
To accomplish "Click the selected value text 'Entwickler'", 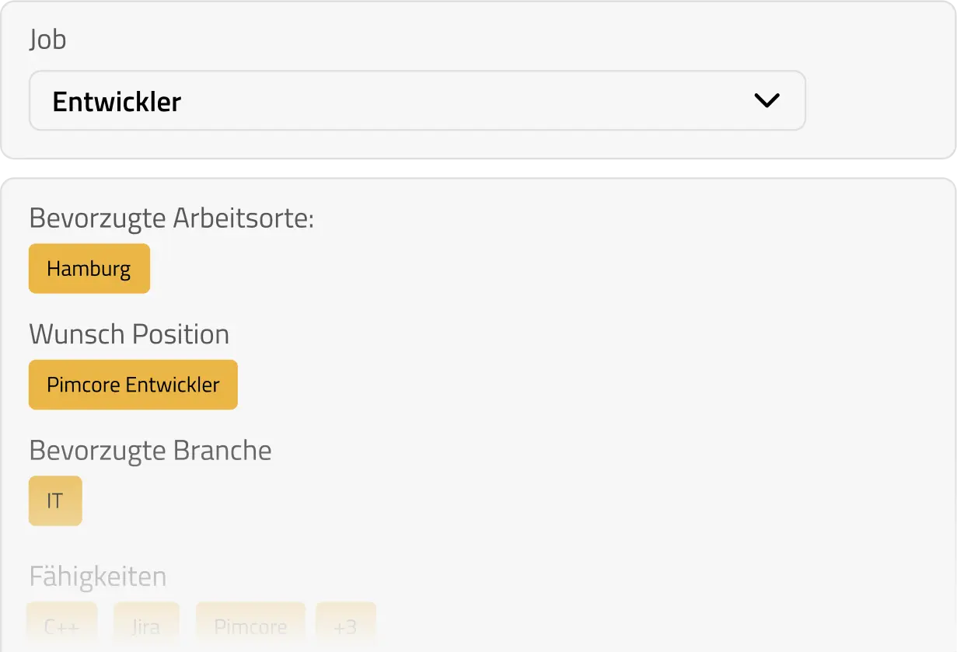I will [x=117, y=102].
